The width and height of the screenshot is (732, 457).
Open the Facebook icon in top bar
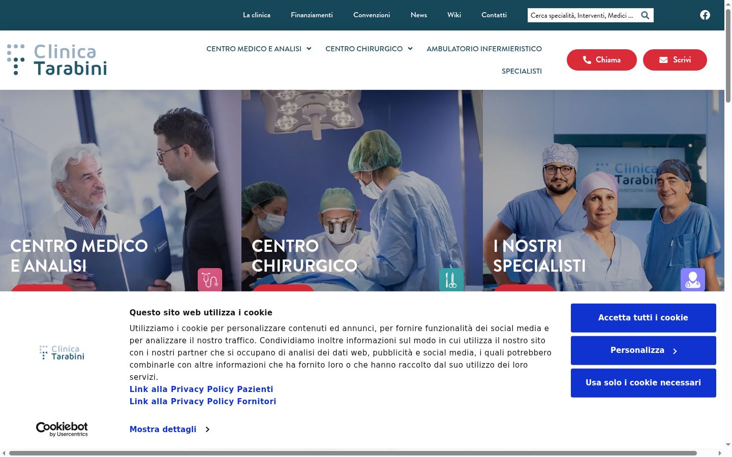[705, 15]
